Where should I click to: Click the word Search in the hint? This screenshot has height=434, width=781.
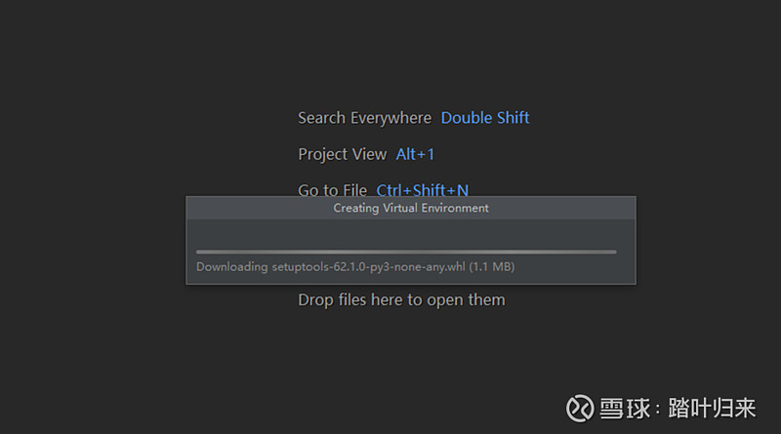[321, 118]
